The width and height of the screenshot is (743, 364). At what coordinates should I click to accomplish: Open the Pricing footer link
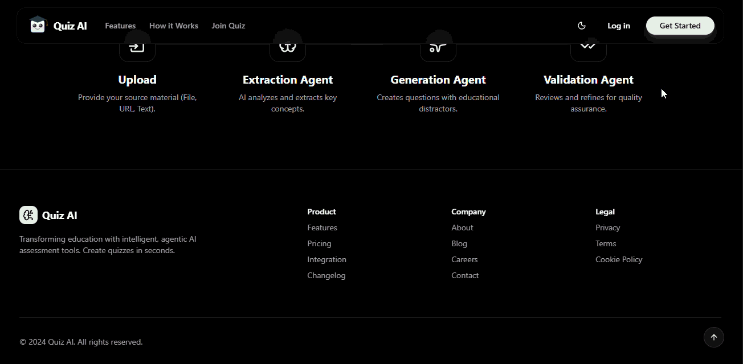[x=319, y=243]
